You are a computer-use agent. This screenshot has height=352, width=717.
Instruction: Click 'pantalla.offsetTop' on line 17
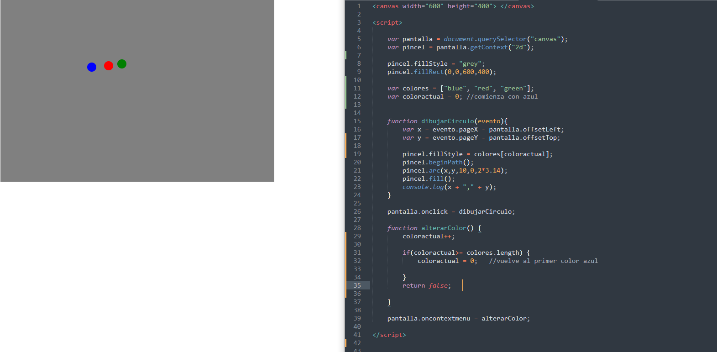point(523,138)
